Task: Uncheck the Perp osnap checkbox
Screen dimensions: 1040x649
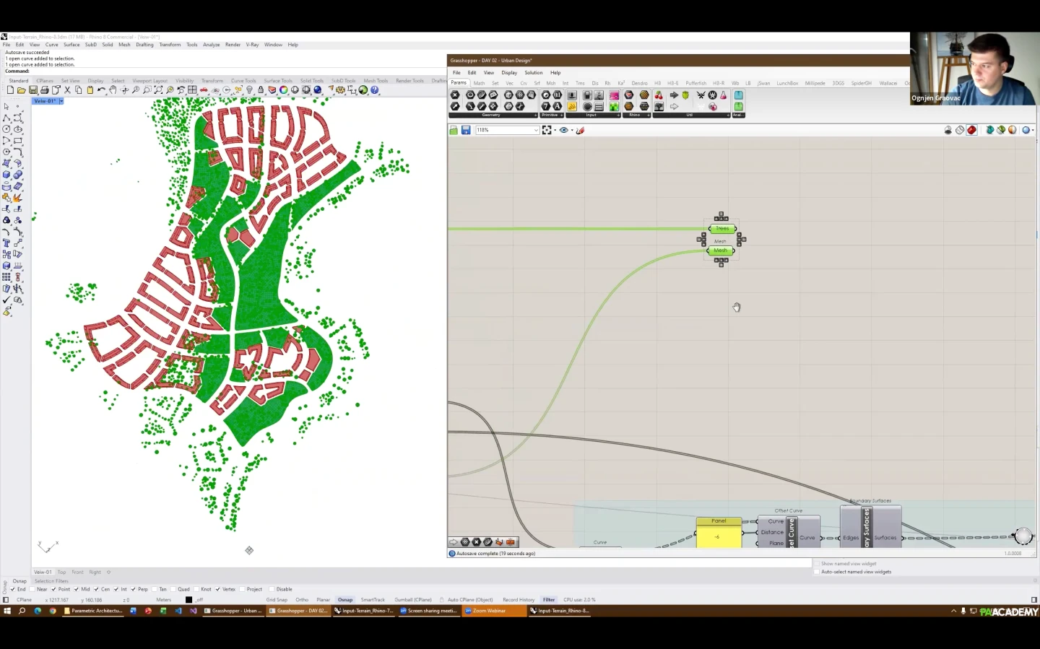Action: click(x=134, y=589)
